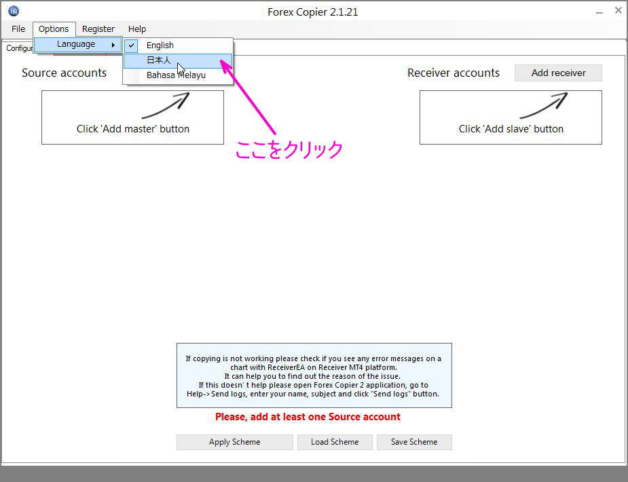This screenshot has width=628, height=482.
Task: Click the Save Scheme button
Action: [414, 442]
